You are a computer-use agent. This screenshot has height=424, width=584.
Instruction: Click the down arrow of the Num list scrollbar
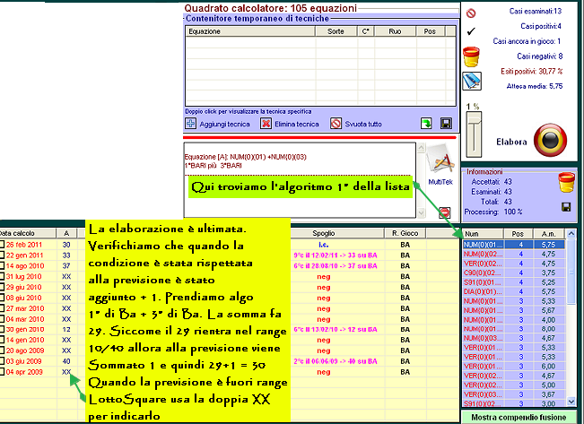point(571,402)
